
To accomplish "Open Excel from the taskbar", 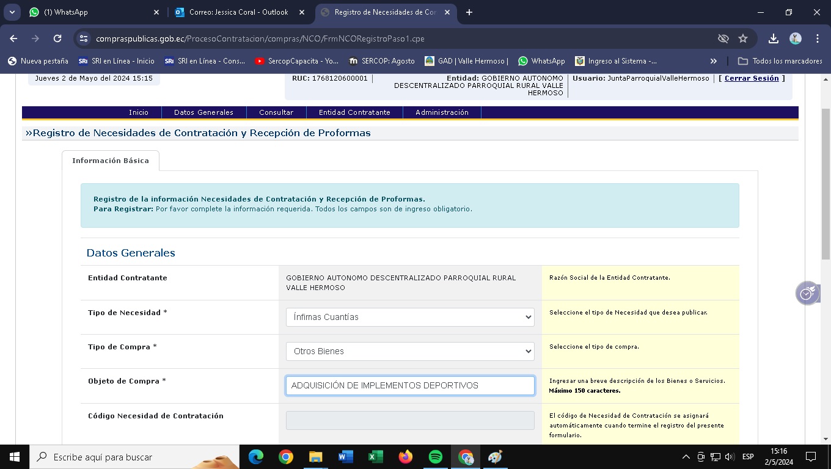I will 375,457.
